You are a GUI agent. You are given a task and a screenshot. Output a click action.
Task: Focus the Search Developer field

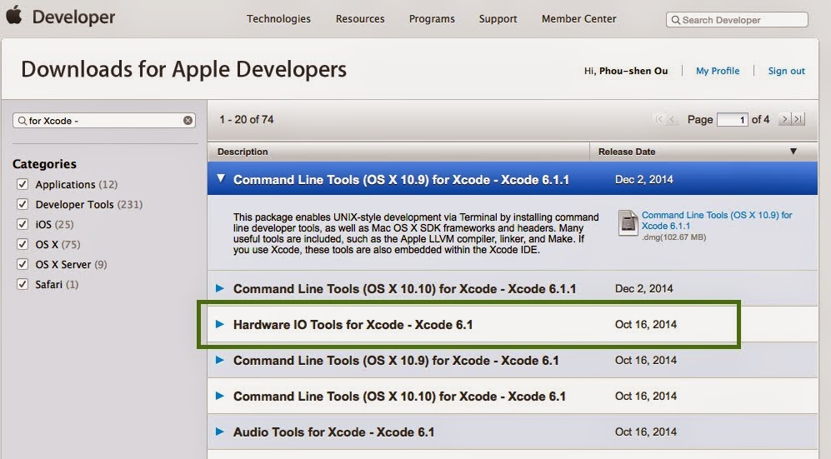coord(737,20)
